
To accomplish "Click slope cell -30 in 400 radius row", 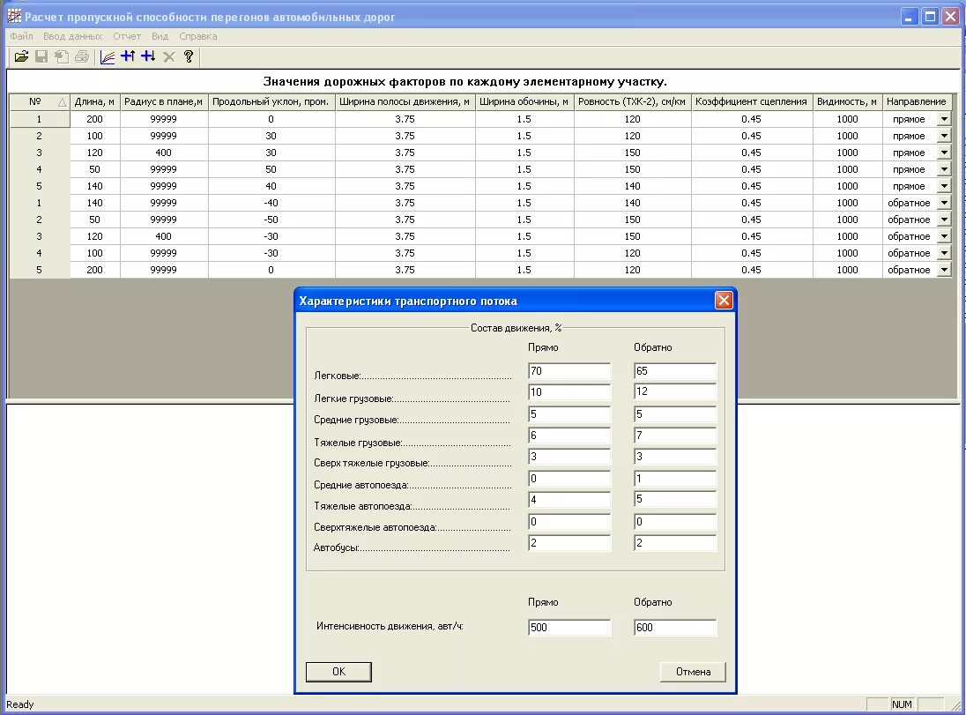I will (x=271, y=236).
